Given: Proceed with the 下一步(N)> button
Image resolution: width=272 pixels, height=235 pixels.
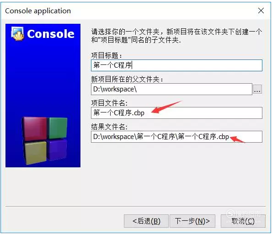Looking at the screenshot, I should (x=192, y=221).
